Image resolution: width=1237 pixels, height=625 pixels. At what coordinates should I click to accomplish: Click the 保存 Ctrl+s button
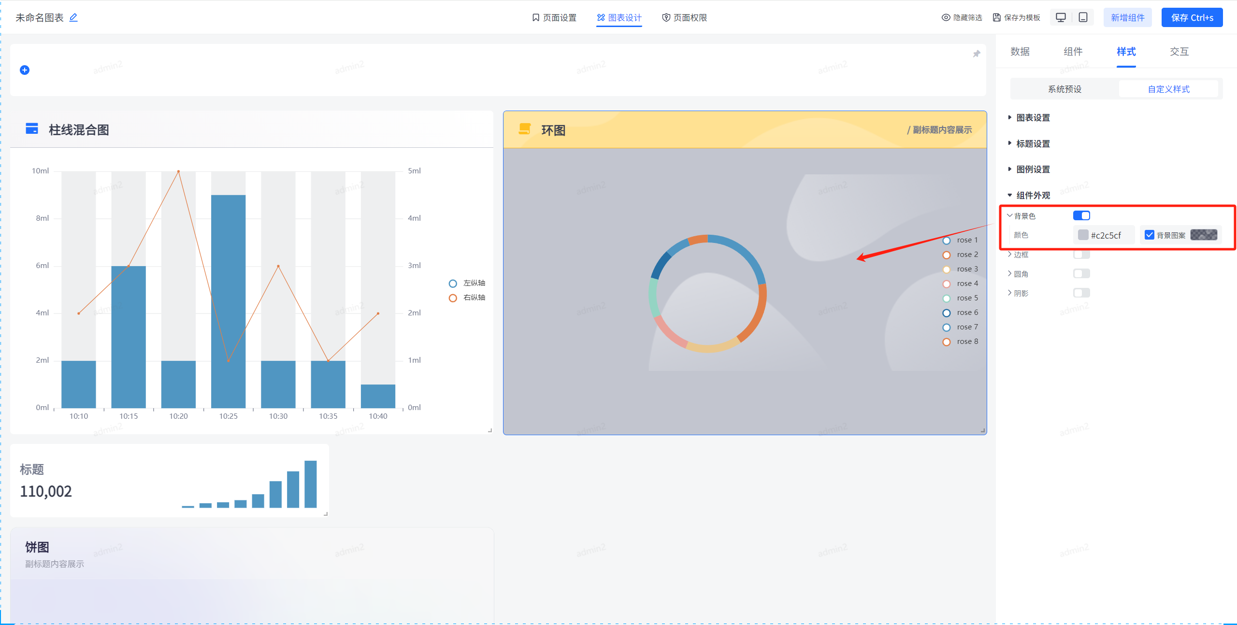click(x=1192, y=17)
